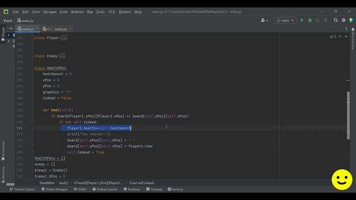Open the account user icon dropdown
Viewport: 356px width, 200px height.
click(x=264, y=20)
